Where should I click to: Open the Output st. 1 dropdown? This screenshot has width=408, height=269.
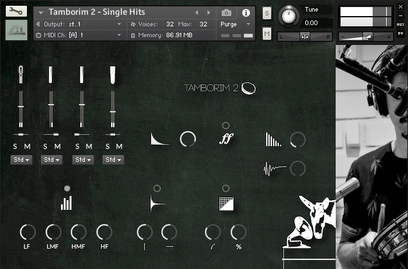pyautogui.click(x=80, y=24)
